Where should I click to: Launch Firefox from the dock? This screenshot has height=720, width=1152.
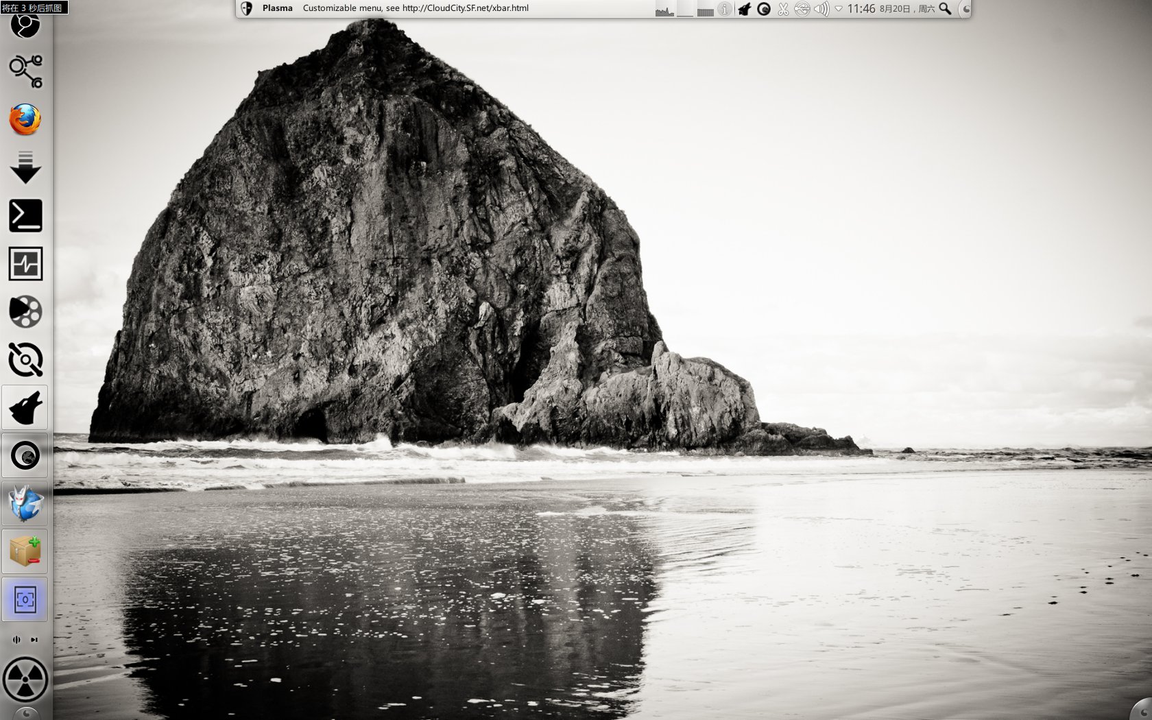[x=25, y=120]
